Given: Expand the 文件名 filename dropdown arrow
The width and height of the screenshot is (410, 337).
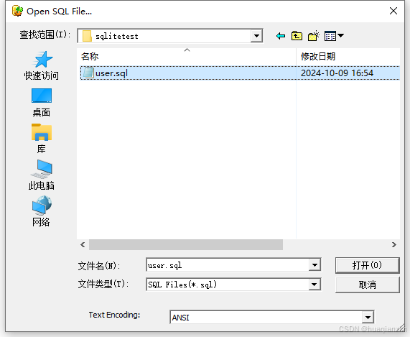Looking at the screenshot, I should tap(315, 265).
